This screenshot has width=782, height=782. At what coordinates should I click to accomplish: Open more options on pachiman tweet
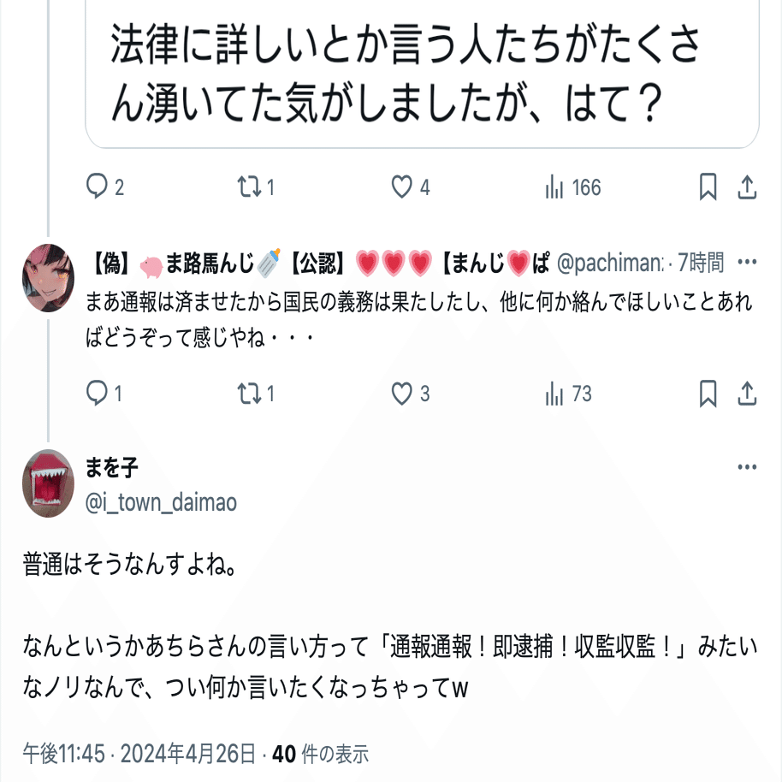pyautogui.click(x=747, y=263)
